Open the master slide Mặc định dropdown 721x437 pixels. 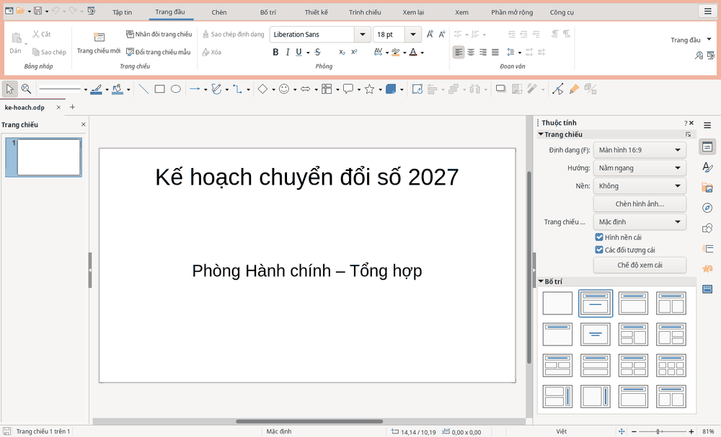click(640, 221)
